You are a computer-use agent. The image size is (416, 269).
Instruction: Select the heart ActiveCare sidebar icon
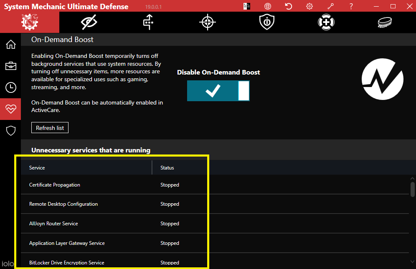pyautogui.click(x=10, y=109)
